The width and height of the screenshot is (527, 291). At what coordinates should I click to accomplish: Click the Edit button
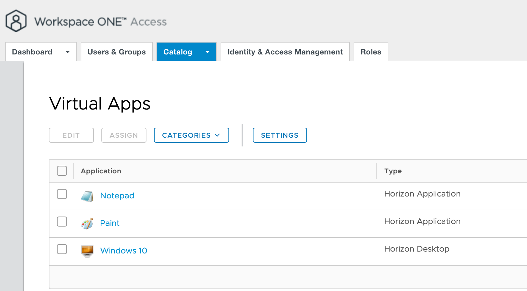71,135
